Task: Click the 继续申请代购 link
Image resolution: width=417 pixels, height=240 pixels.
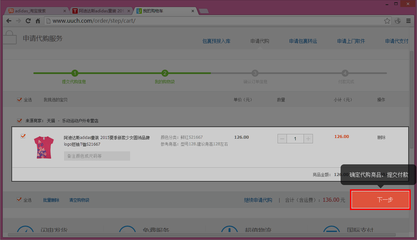Action: point(258,200)
